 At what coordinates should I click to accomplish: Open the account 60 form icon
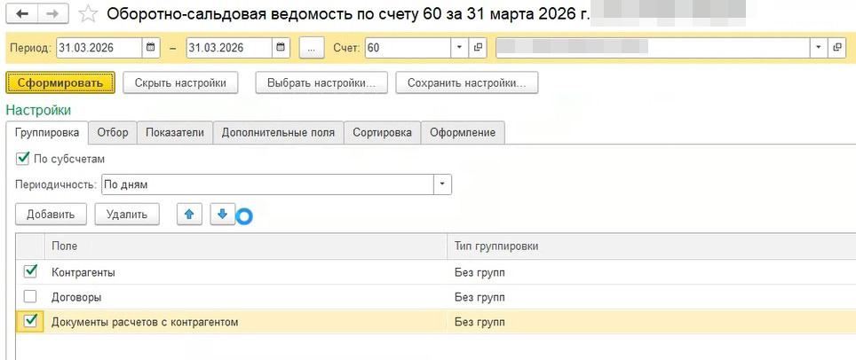[x=479, y=47]
